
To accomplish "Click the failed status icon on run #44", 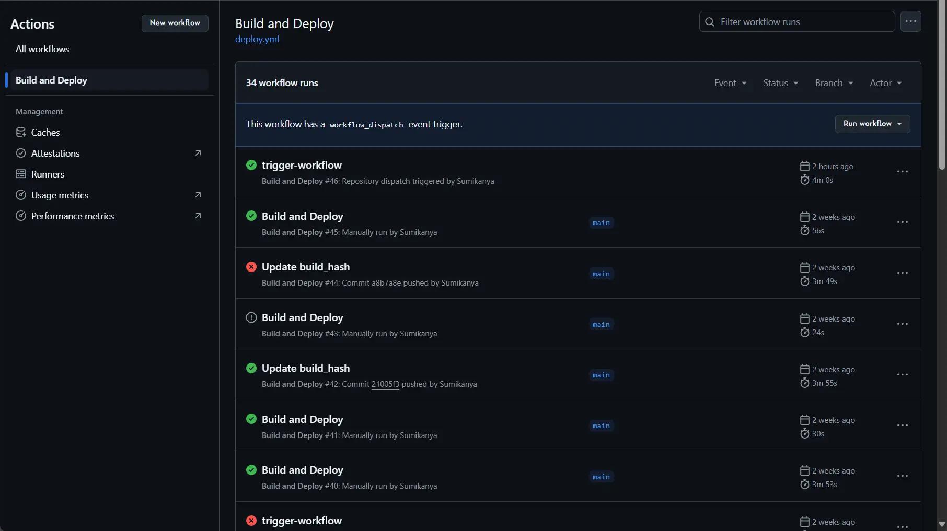I will pyautogui.click(x=251, y=267).
